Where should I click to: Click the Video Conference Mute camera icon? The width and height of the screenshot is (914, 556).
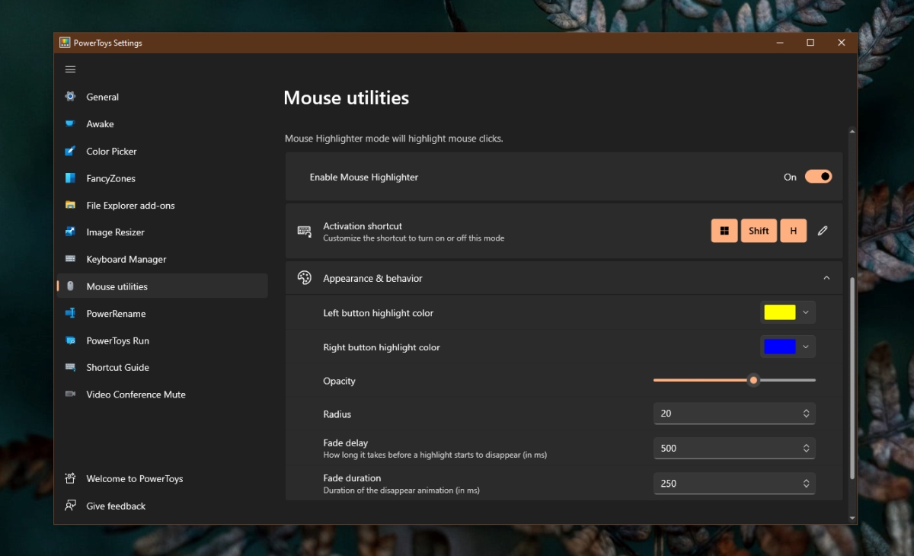coord(70,395)
